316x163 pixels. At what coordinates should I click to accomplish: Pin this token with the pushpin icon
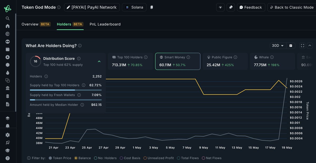(231, 7)
